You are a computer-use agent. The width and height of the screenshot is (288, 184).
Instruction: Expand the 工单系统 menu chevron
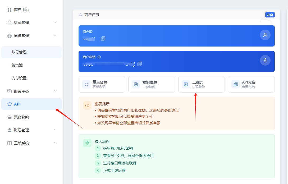pyautogui.click(x=55, y=143)
